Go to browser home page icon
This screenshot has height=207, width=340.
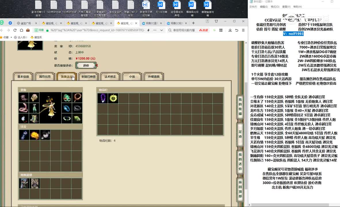pyautogui.click(x=22, y=30)
